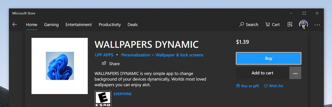Open the shopping Cart
The height and width of the screenshot is (107, 332).
(273, 25)
